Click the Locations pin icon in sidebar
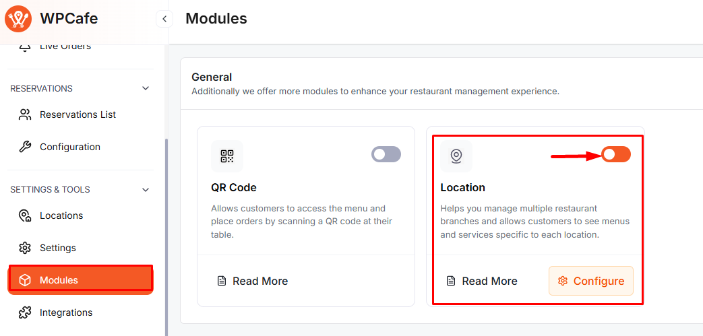 25,215
